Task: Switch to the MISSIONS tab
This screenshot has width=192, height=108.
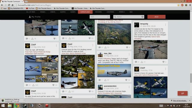Action: click(98, 12)
